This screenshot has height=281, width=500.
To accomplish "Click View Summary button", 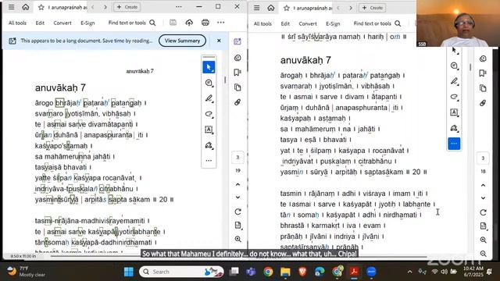I will [x=182, y=41].
